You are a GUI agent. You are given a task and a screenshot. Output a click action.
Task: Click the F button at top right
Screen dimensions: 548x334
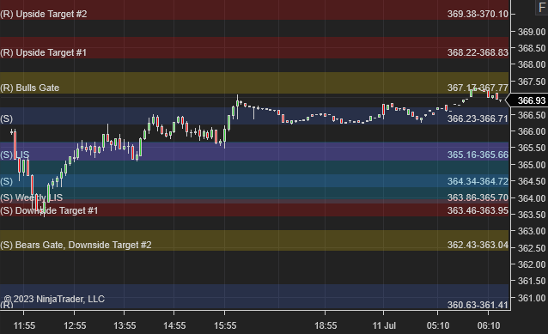point(542,8)
